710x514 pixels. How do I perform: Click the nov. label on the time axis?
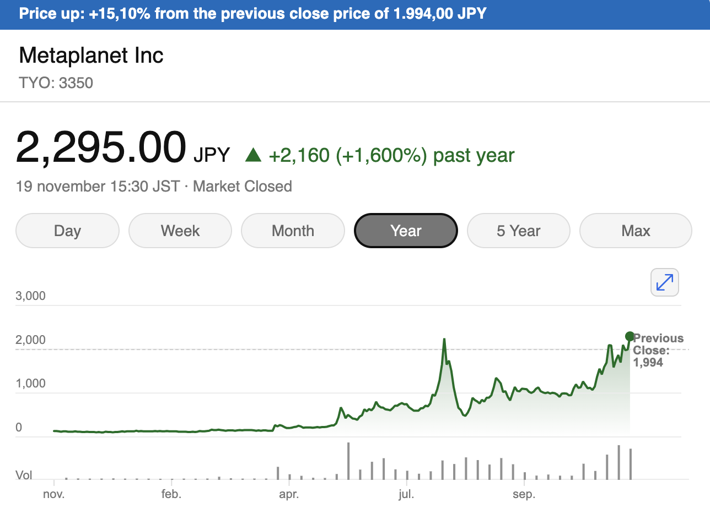coord(54,494)
